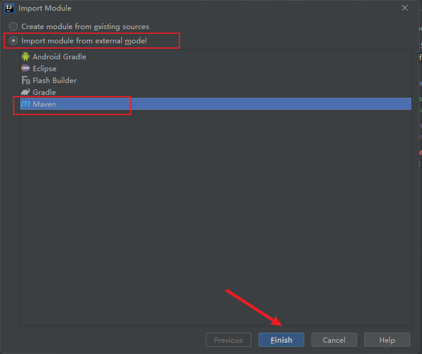Choose the Gradle list entry

(216, 92)
